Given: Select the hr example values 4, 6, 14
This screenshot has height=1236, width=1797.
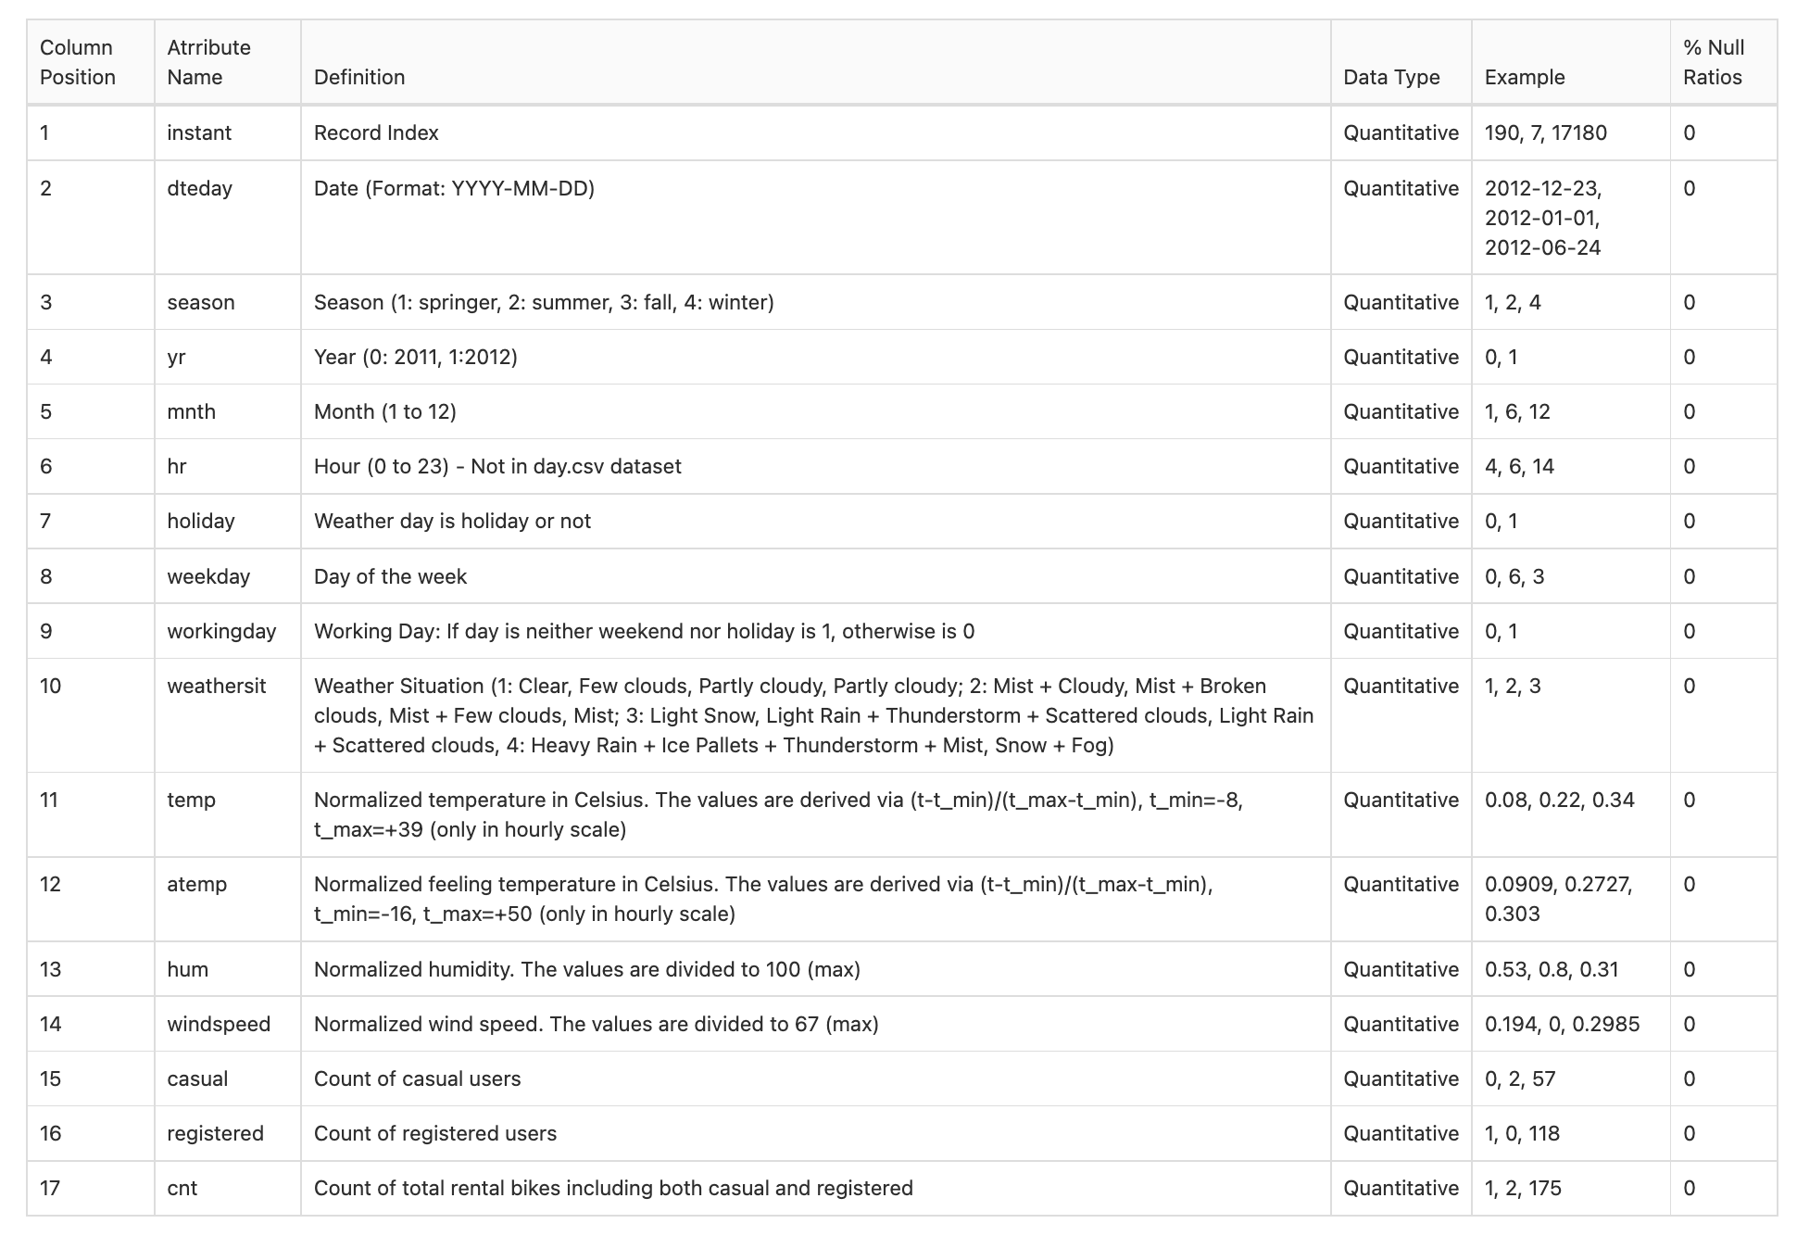Looking at the screenshot, I should tap(1519, 466).
